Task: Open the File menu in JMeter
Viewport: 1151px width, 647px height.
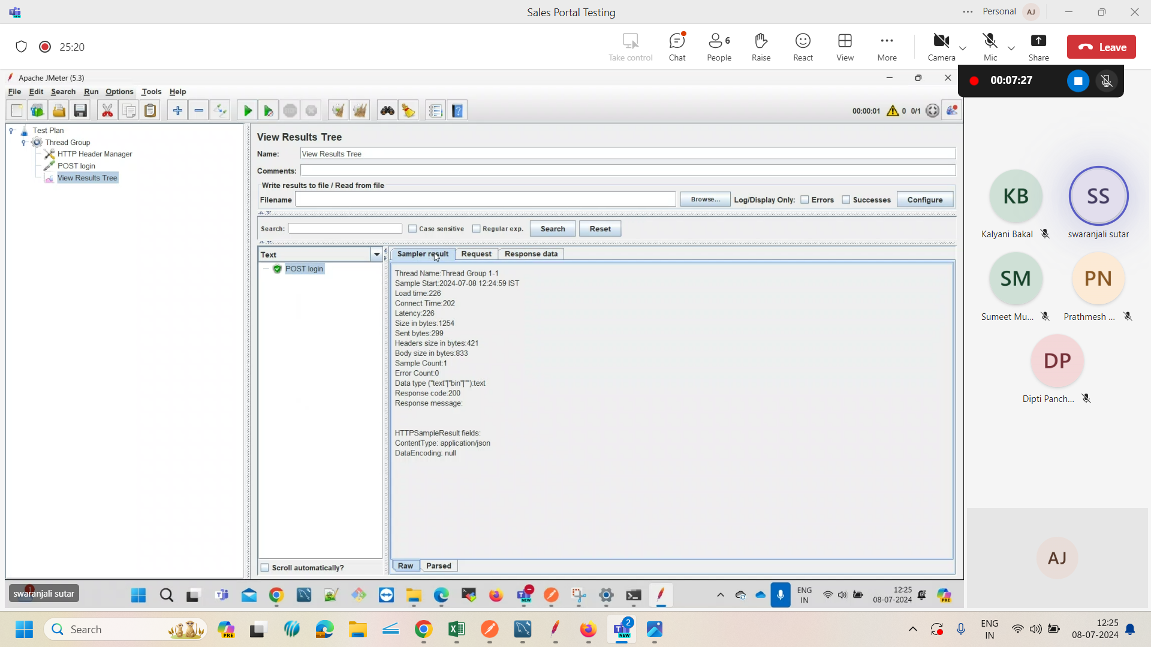Action: point(14,92)
